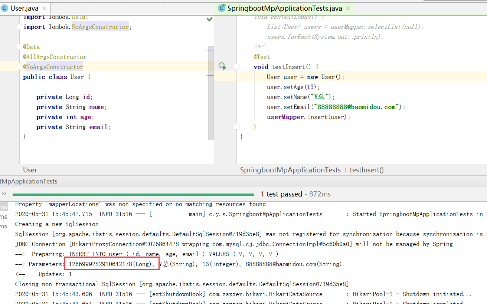Click commented 'users.forEach(System.out::println);' line
This screenshot has height=304, width=487.
[325, 37]
